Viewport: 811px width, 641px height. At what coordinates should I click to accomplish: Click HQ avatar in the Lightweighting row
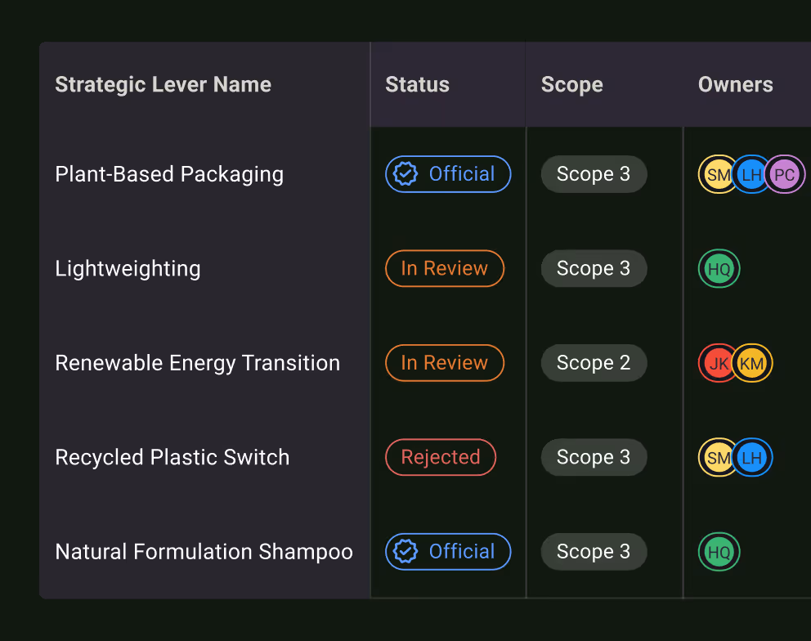719,269
